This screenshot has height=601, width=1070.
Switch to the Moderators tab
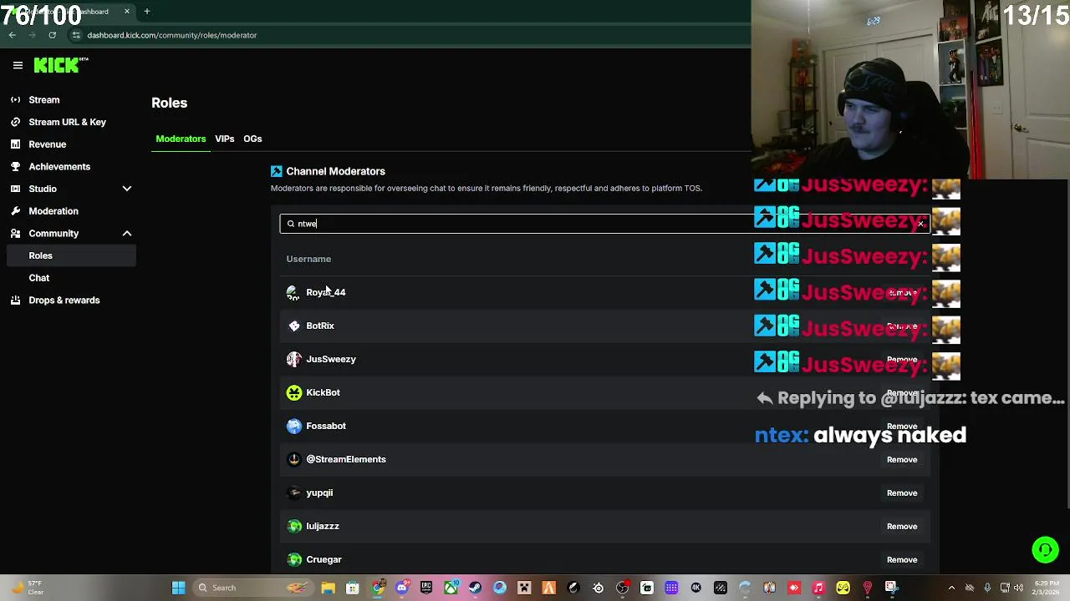181,139
